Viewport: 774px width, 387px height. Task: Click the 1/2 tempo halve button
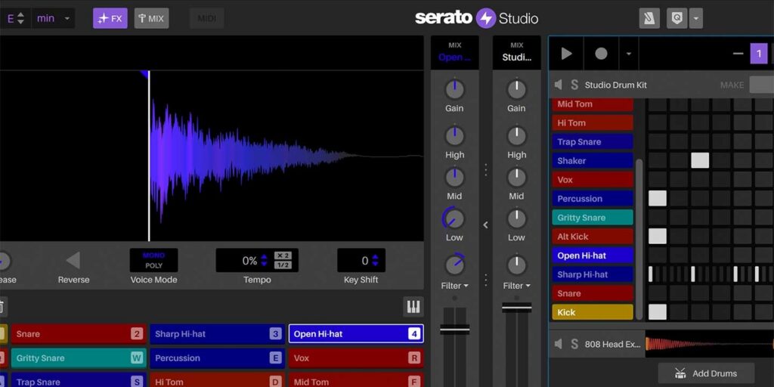283,265
